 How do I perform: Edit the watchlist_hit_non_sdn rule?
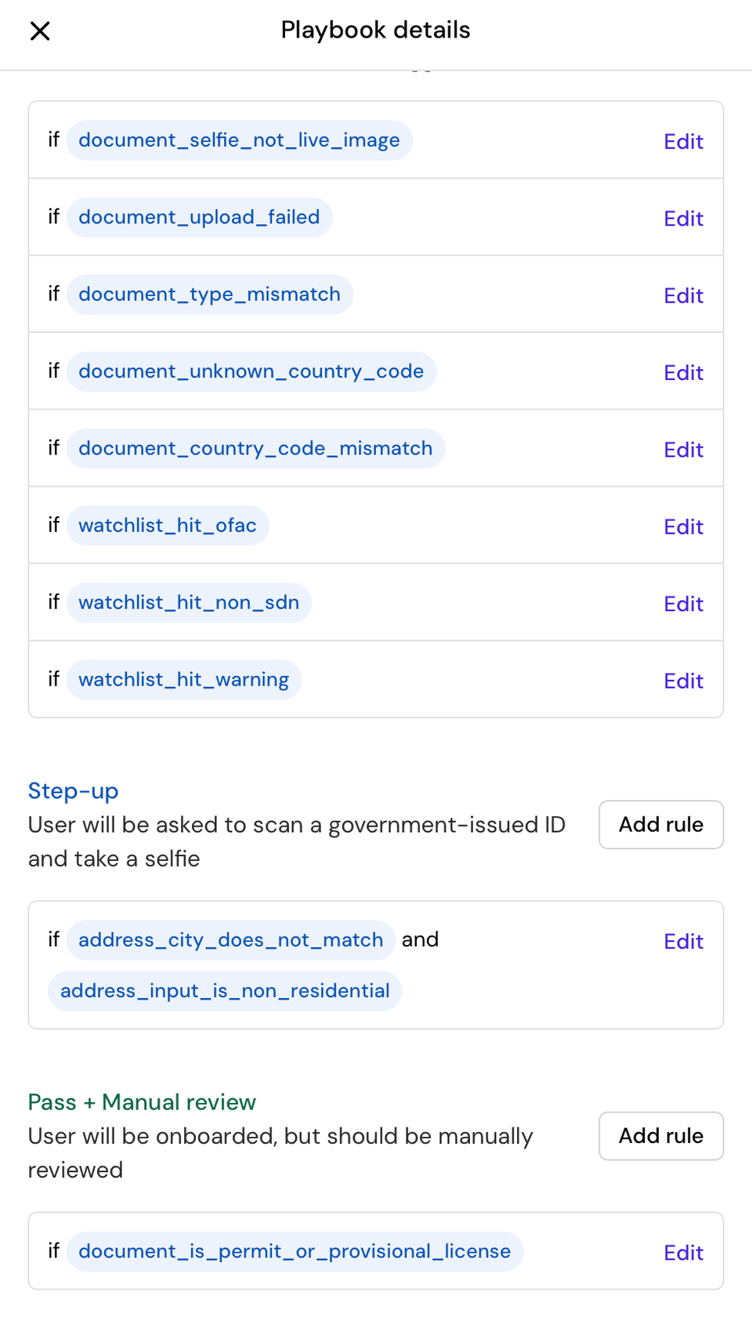pos(682,603)
